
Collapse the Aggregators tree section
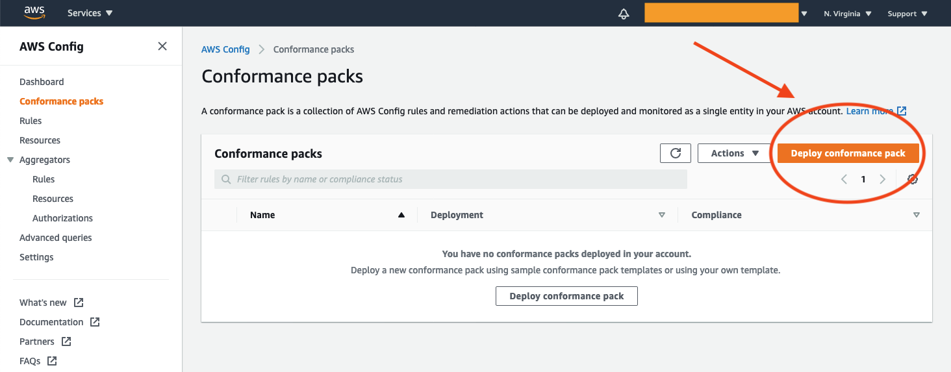point(10,160)
